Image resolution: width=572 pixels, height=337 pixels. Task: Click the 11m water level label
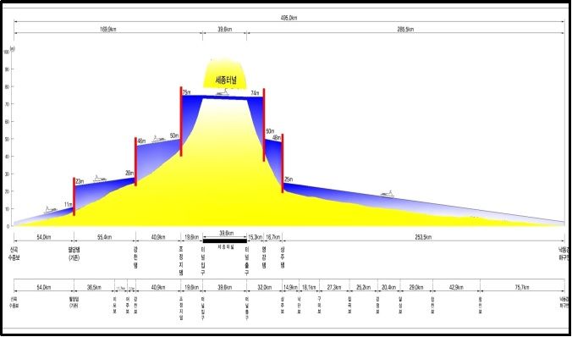[x=69, y=204]
